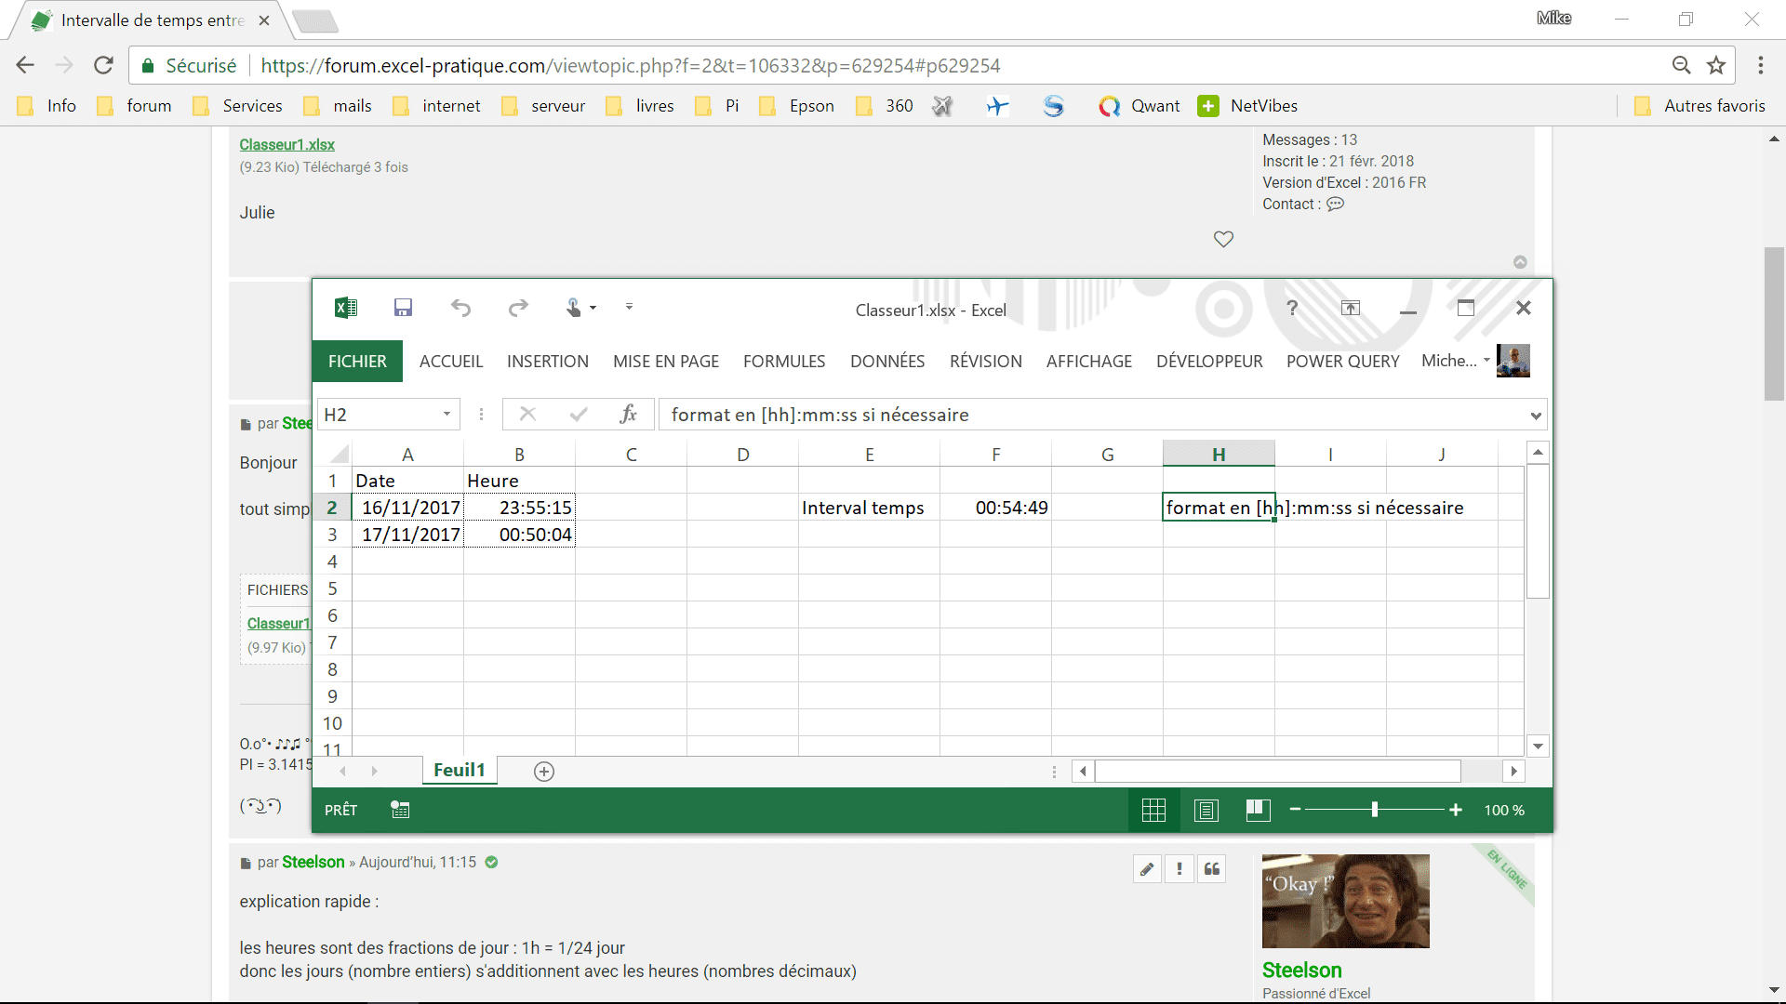Screen dimensions: 1786x1004
Task: Add a new sheet with plus icon
Action: coord(544,772)
